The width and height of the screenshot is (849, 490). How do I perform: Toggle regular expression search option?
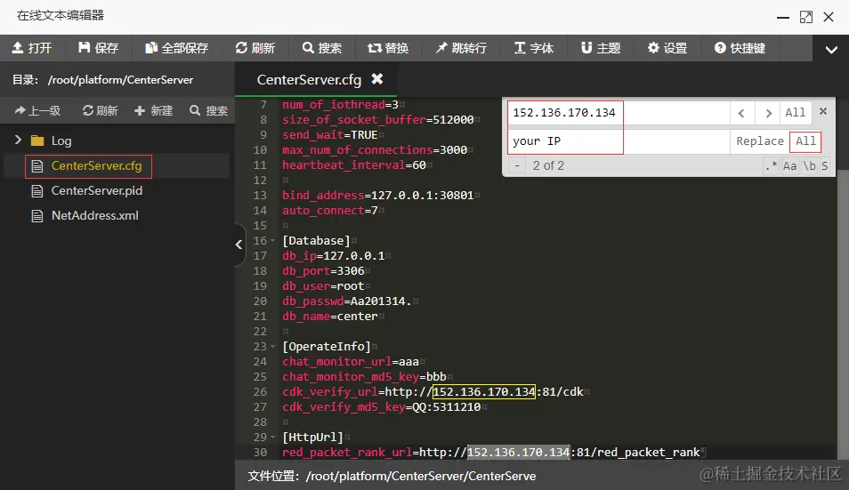pos(771,165)
